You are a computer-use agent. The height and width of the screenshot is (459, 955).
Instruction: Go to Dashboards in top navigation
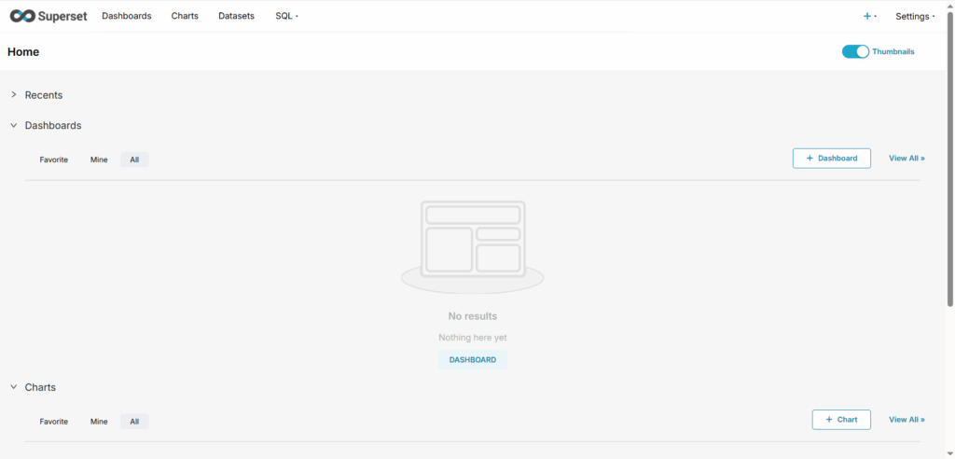tap(127, 16)
